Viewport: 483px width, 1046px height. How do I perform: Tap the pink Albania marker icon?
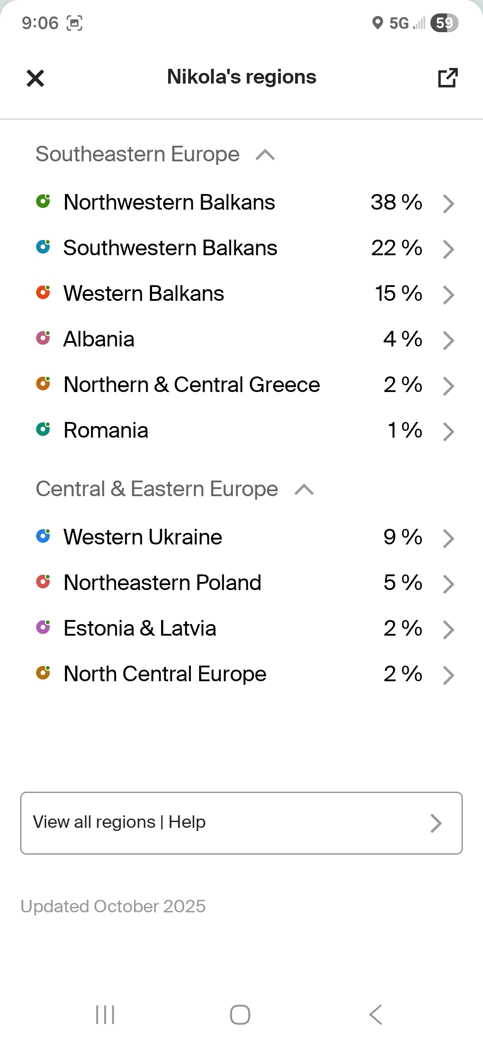(x=43, y=338)
